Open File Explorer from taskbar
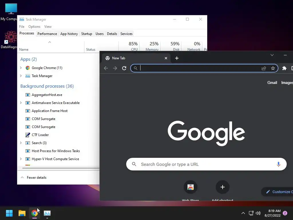The image size is (293, 220). pyautogui.click(x=22, y=213)
